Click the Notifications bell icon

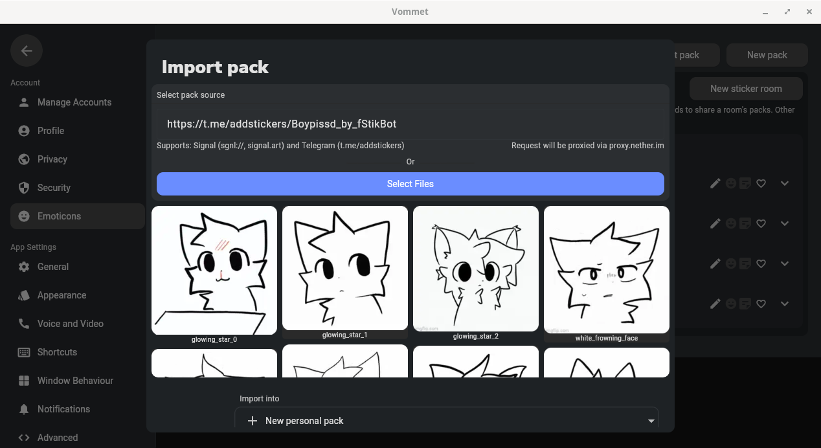point(24,409)
